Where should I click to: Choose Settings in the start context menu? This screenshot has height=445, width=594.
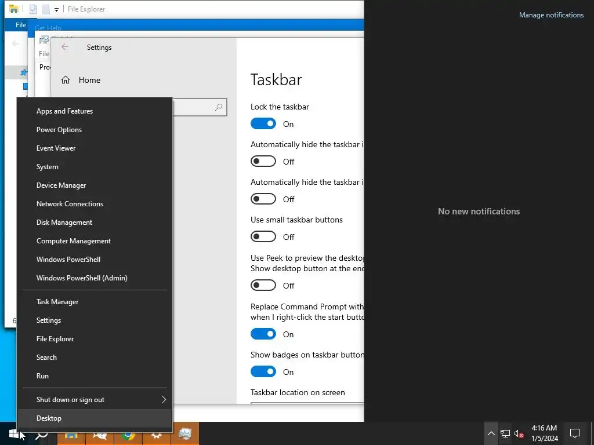95,320
